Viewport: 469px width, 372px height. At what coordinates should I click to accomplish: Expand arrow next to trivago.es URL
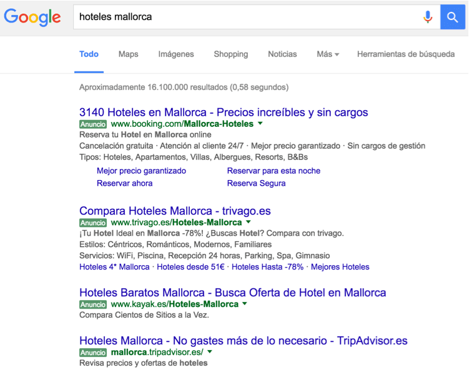249,222
